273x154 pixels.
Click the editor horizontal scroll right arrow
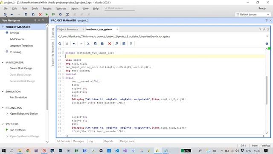coord(264,136)
